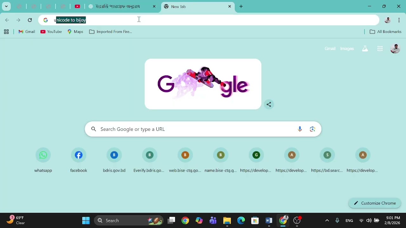Open a new tab with plus button

[x=241, y=7]
